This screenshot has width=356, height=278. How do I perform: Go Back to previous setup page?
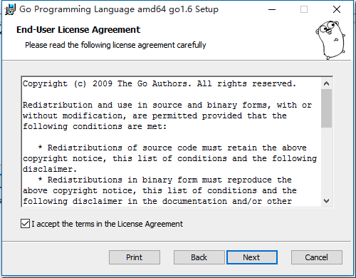click(199, 257)
